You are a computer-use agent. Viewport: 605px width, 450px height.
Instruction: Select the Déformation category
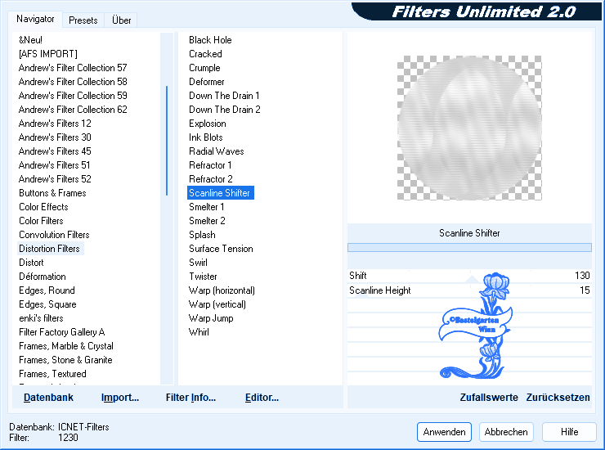(43, 277)
